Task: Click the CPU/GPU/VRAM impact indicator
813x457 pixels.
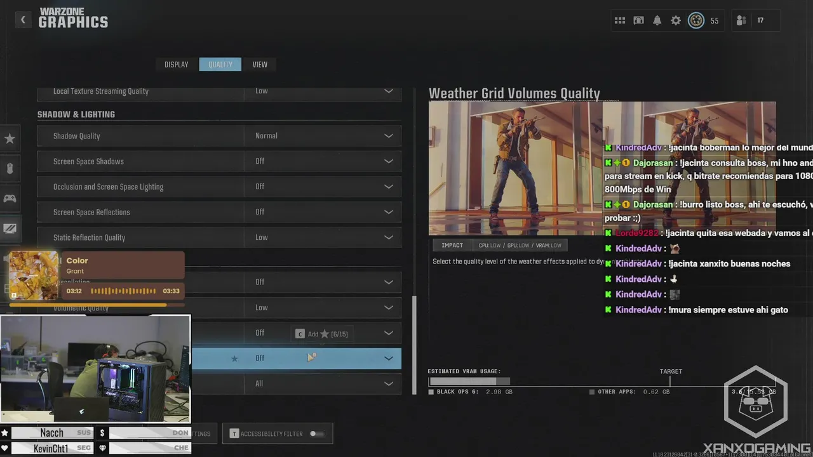Action: coord(520,246)
